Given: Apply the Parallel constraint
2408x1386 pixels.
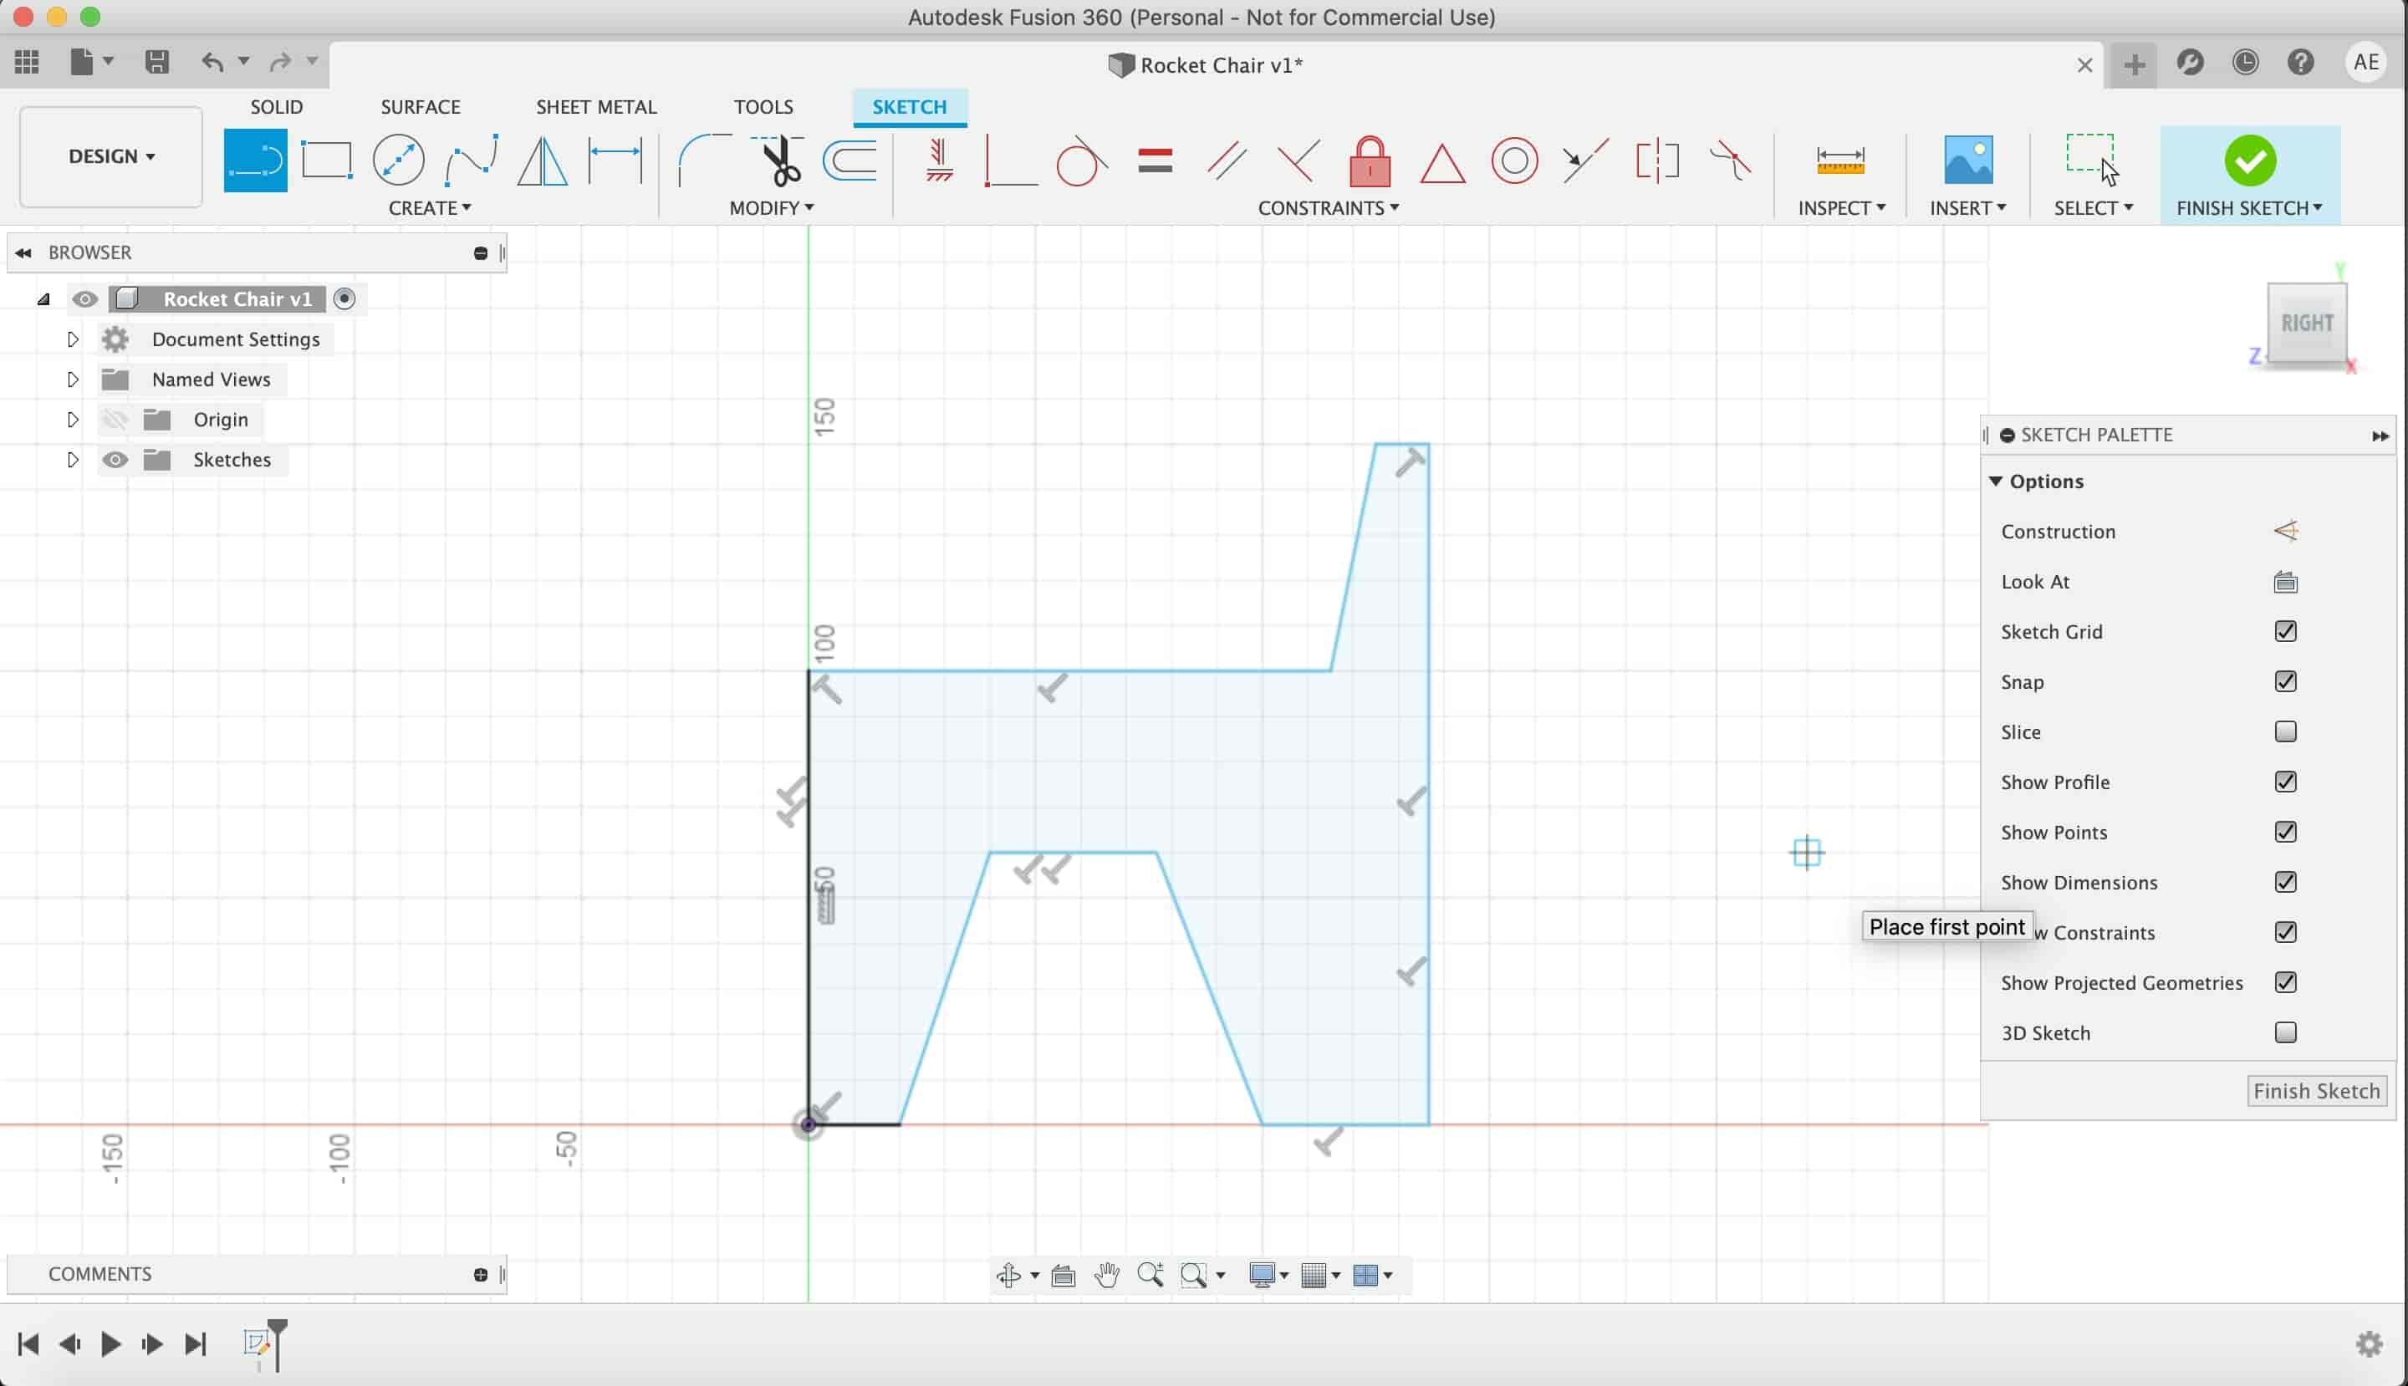Looking at the screenshot, I should click(x=1227, y=160).
